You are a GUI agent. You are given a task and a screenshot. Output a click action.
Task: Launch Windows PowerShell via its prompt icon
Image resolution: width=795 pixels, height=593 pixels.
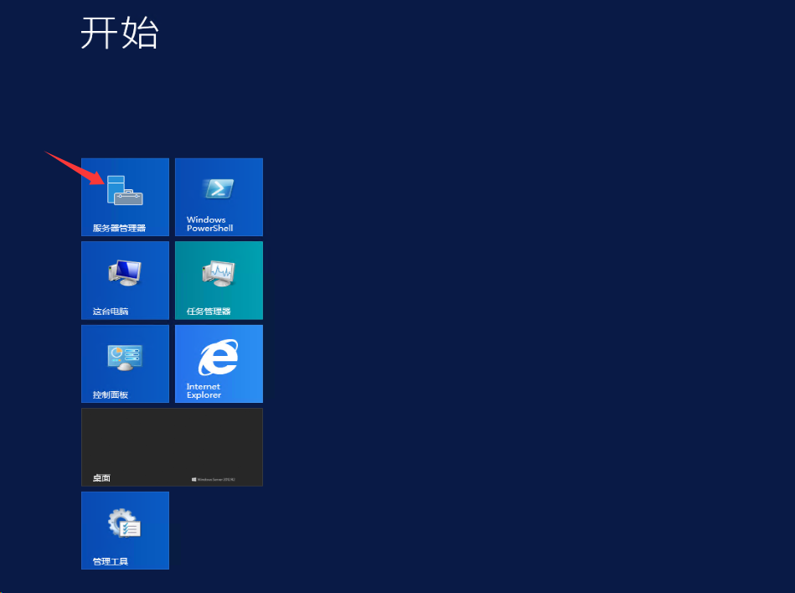tap(218, 188)
